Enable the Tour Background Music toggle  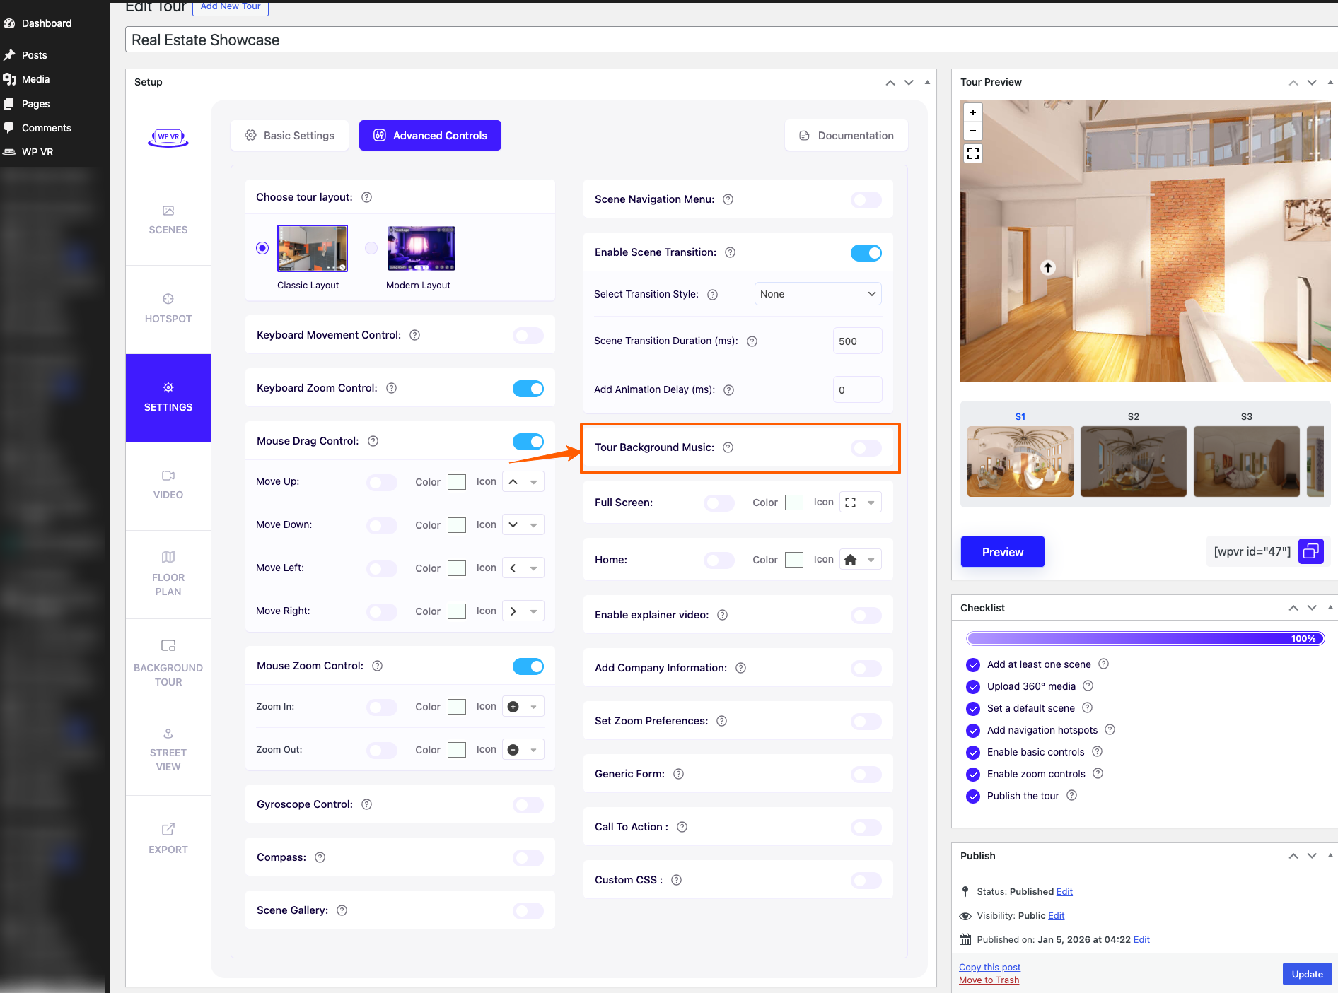tap(866, 447)
